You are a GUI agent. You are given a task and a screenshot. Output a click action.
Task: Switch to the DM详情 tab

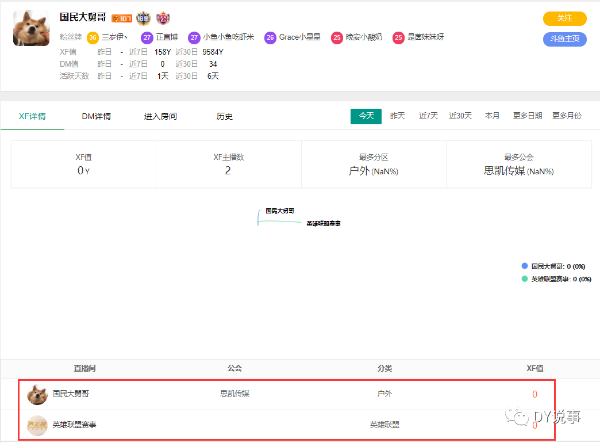97,116
